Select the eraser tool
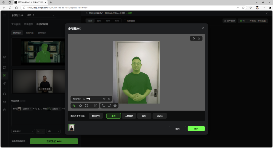 pos(80,106)
